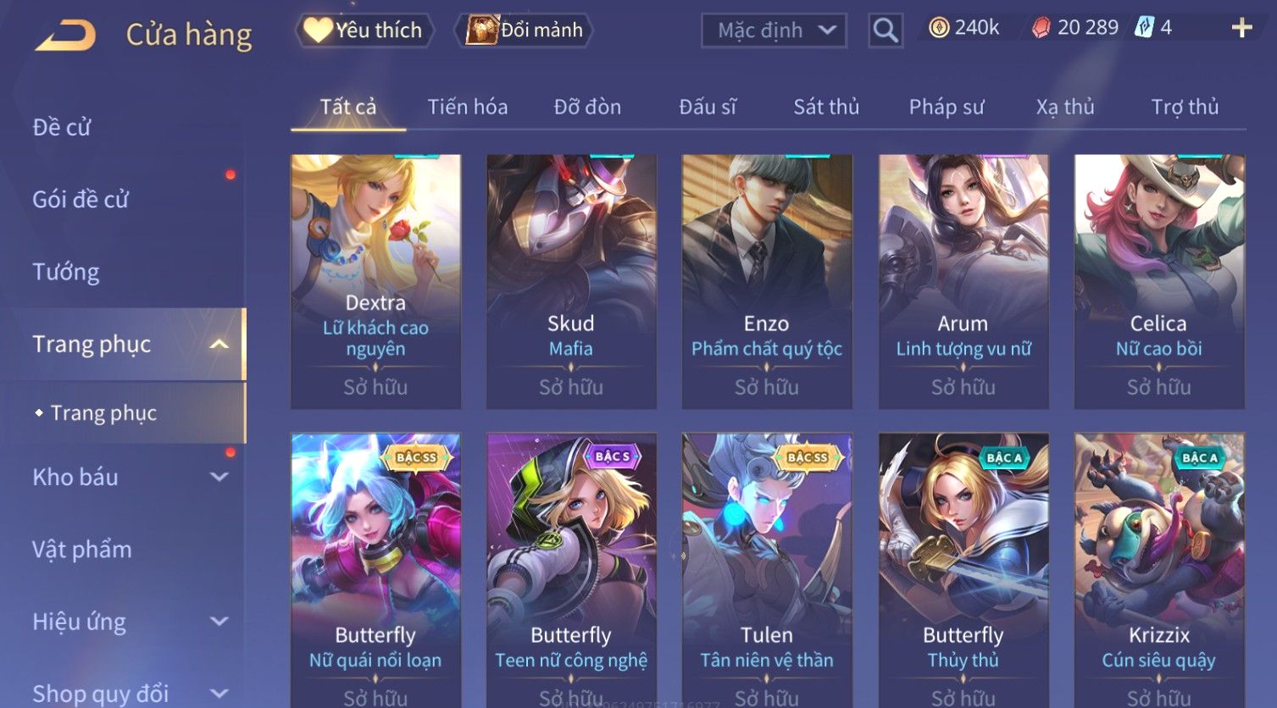Image resolution: width=1277 pixels, height=708 pixels.
Task: Open Gói đề cử in sidebar
Action: (81, 200)
